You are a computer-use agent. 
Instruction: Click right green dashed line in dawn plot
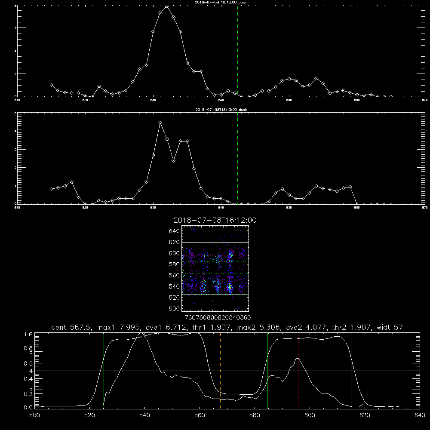237,51
